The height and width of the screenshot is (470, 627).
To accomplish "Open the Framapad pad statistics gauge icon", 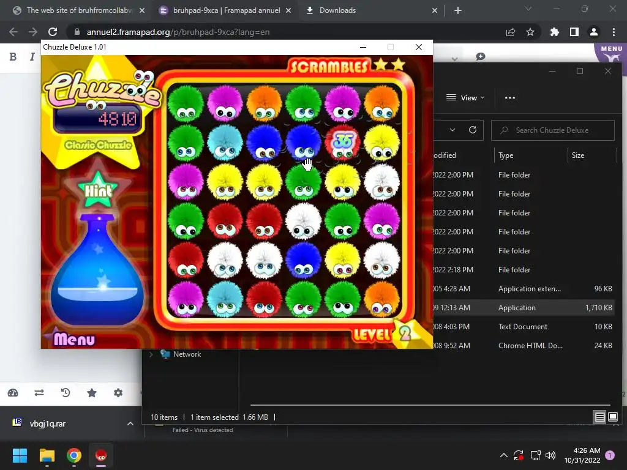I will (13, 393).
